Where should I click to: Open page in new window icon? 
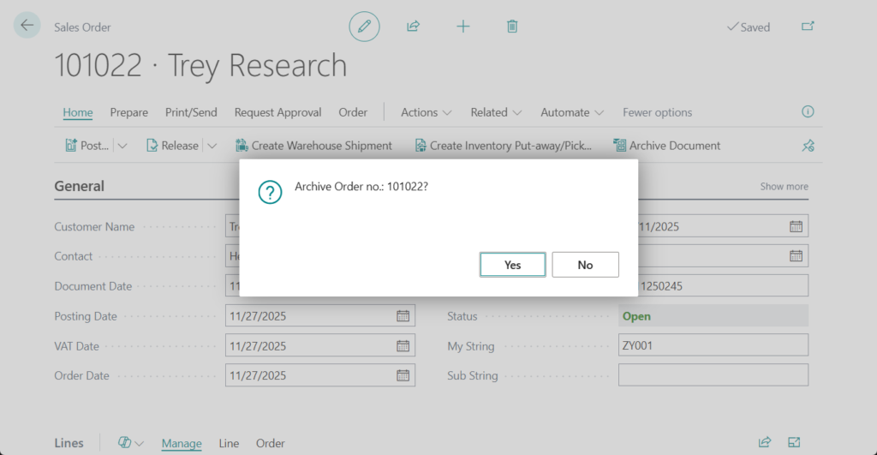807,27
